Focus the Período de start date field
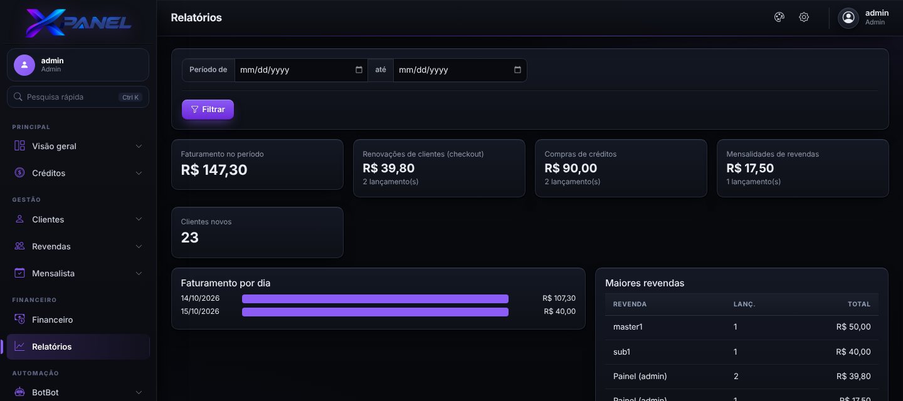 (301, 70)
